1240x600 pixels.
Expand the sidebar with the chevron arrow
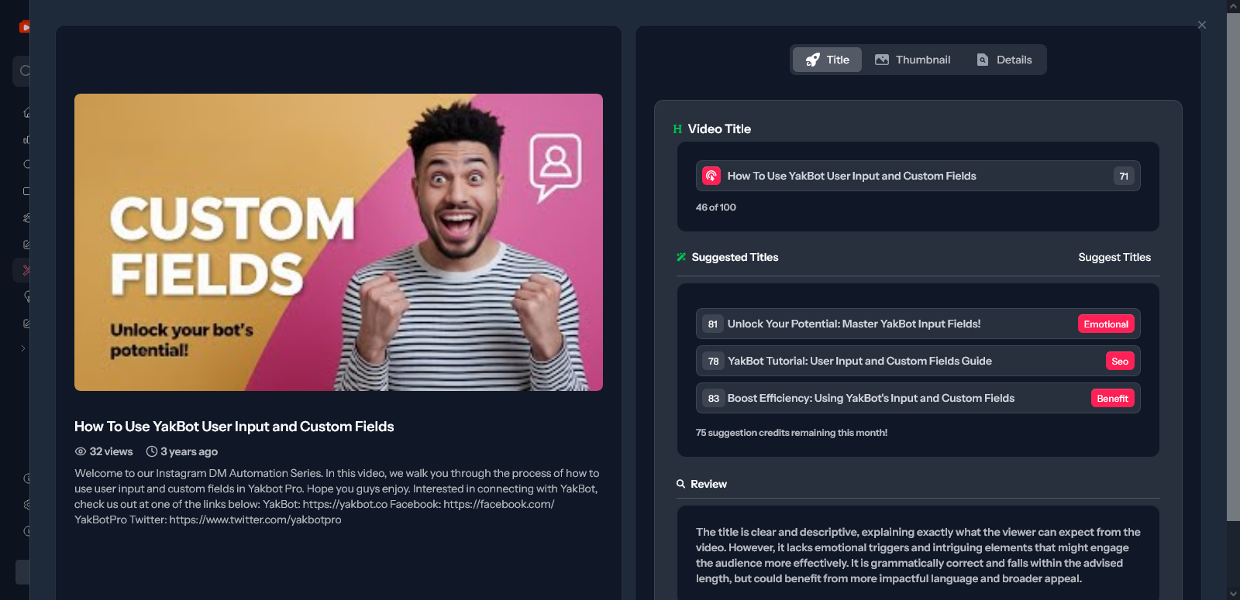23,348
